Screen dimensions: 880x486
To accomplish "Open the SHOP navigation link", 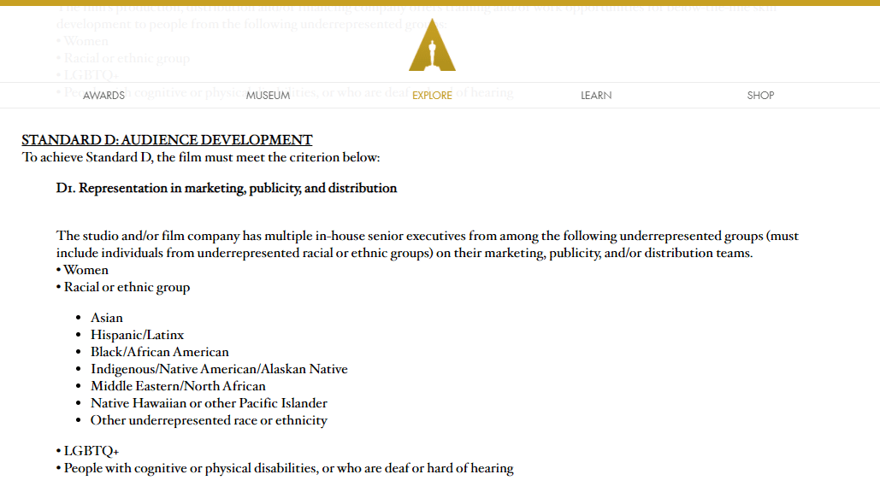I will point(760,96).
